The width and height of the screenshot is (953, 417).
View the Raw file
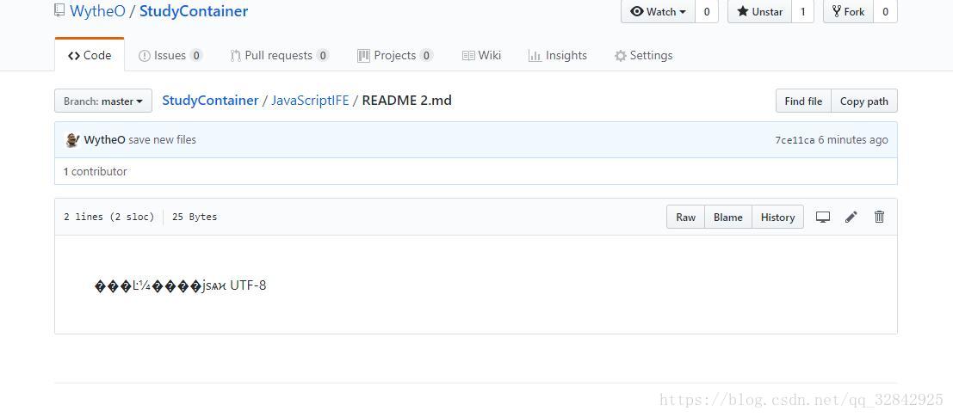(685, 217)
